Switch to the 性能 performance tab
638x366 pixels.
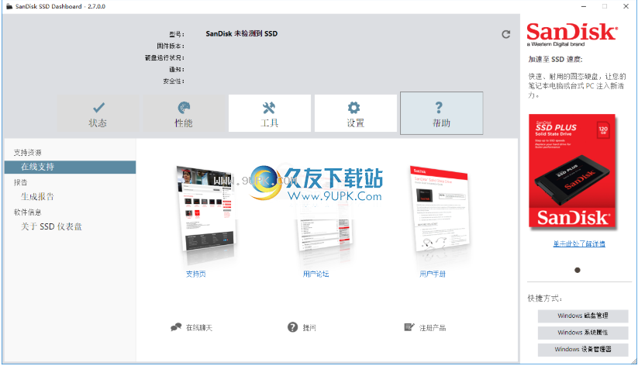click(184, 113)
